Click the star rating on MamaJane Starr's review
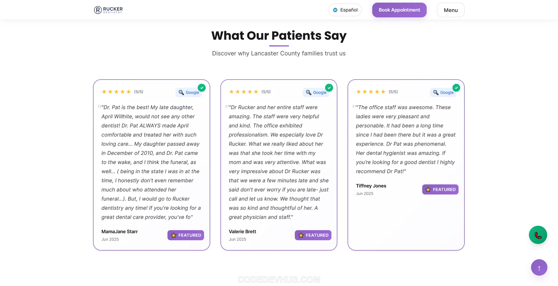Viewport: 558px width, 286px height. 116,92
